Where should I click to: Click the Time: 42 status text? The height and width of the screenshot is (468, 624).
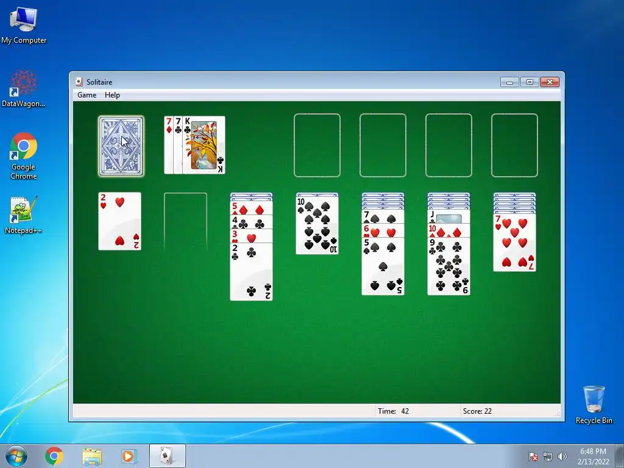point(393,411)
